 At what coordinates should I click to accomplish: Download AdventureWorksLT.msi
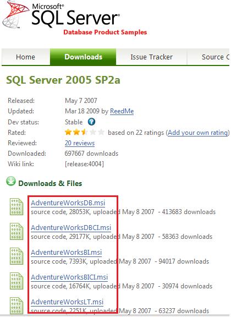pos(67,302)
